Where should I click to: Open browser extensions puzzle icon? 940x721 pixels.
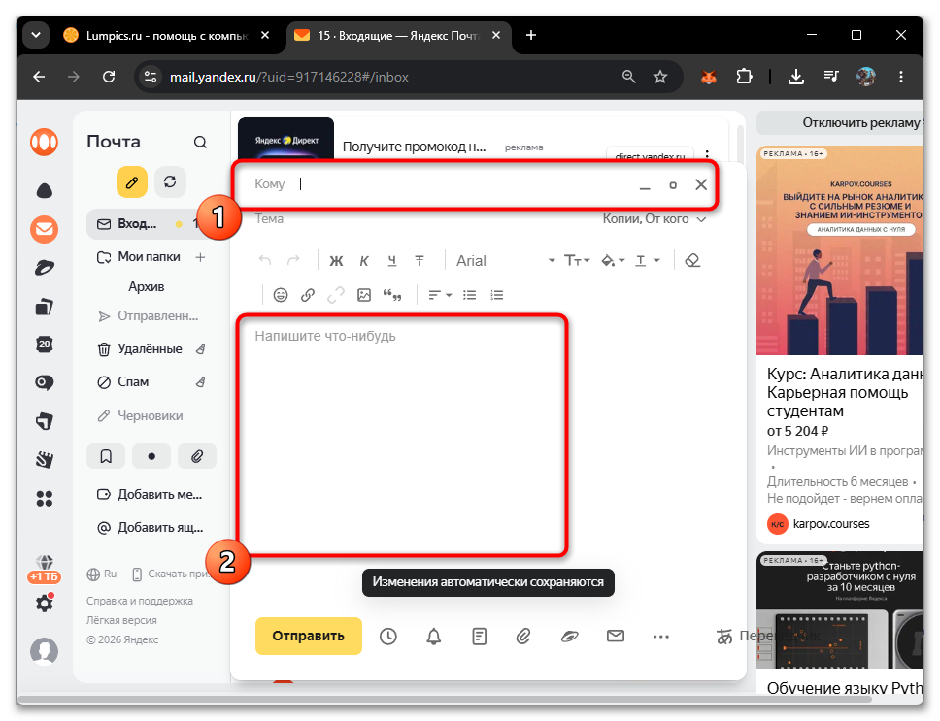click(744, 77)
